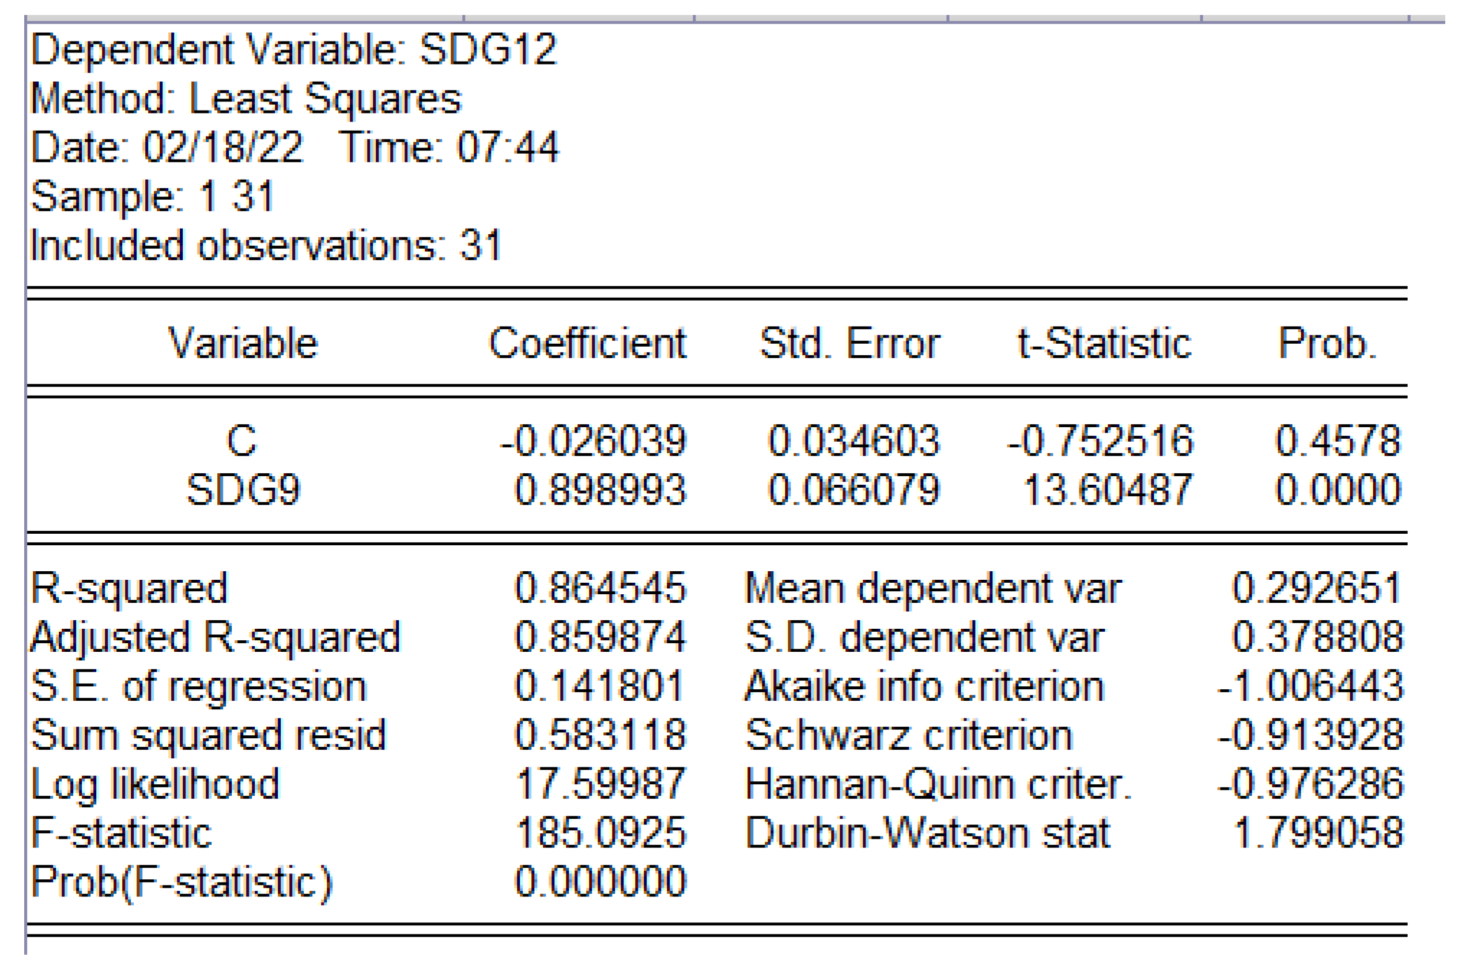Click the Durbin-Watson stat value 1.799058

click(x=1319, y=833)
